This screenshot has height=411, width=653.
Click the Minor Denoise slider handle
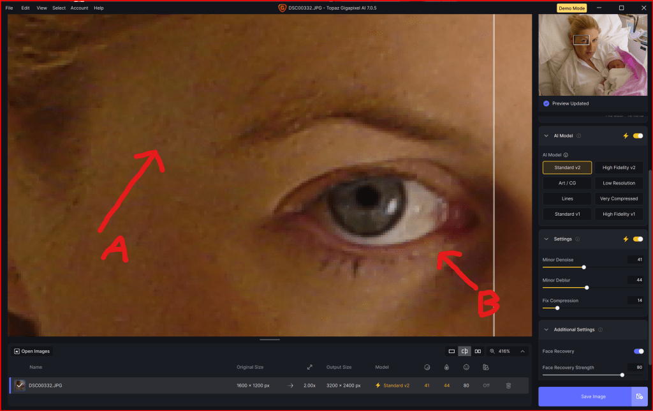pos(584,267)
